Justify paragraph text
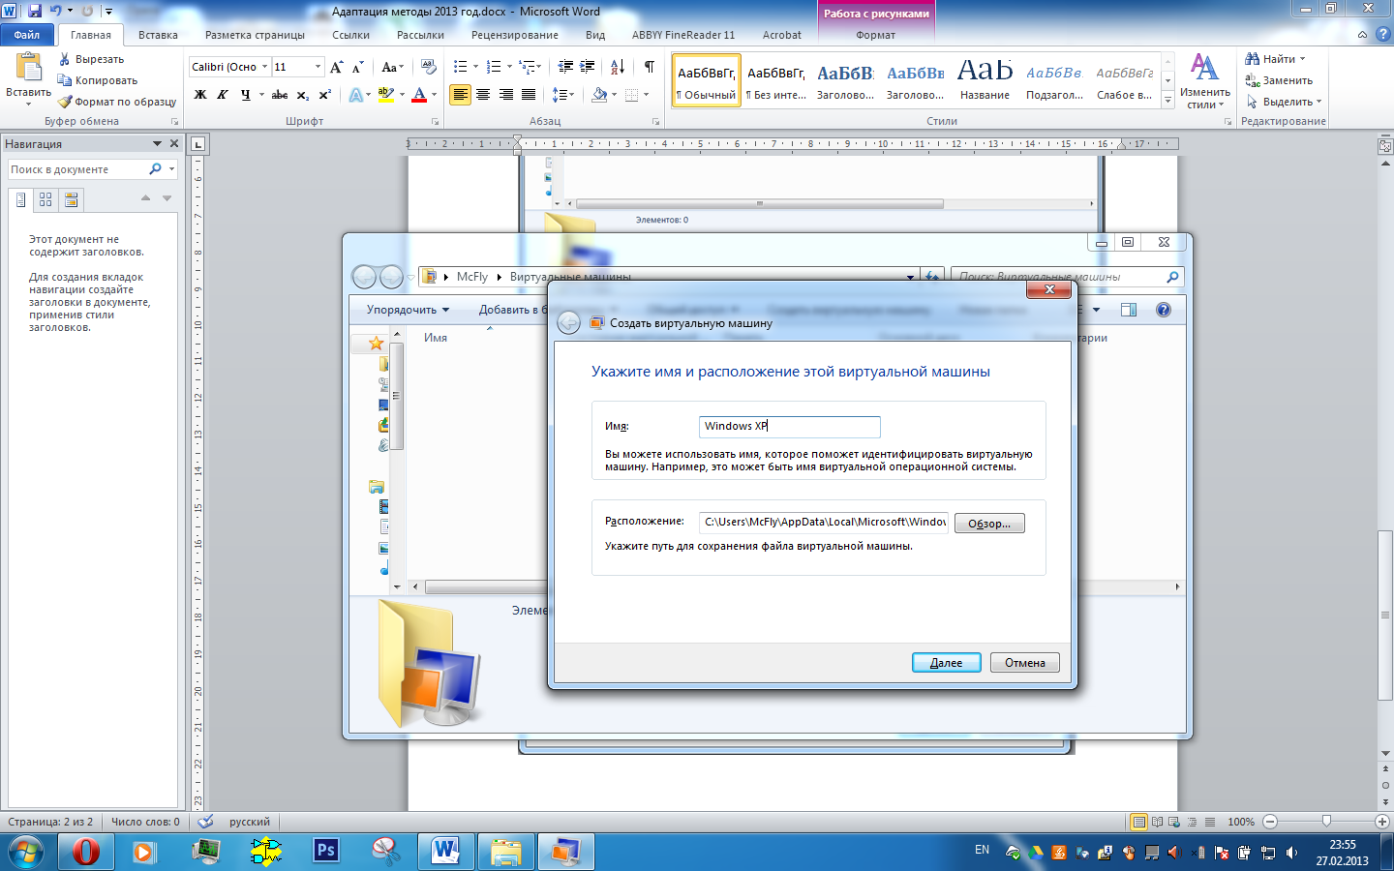Viewport: 1394px width, 871px height. pyautogui.click(x=529, y=95)
